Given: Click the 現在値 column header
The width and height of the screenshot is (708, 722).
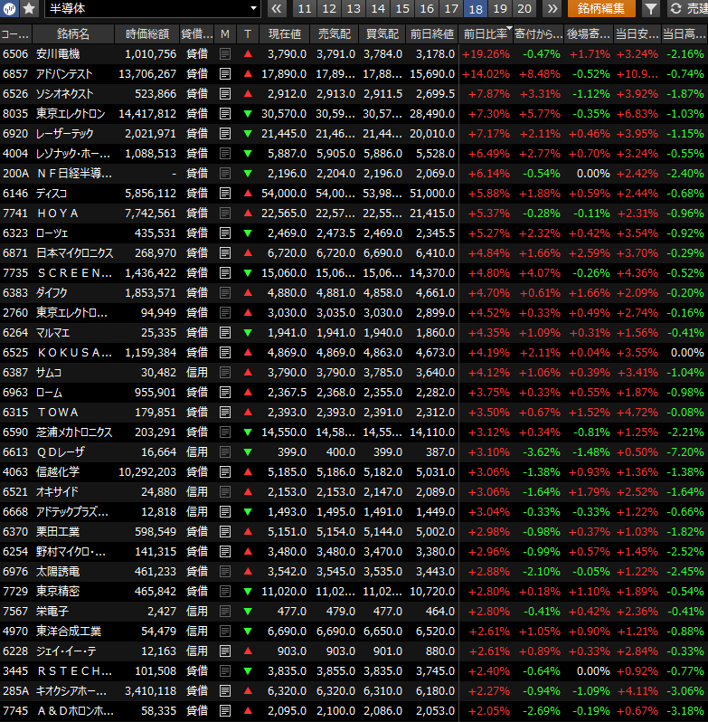Looking at the screenshot, I should [285, 33].
